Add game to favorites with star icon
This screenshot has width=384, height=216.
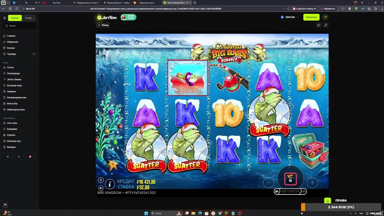coord(319,25)
